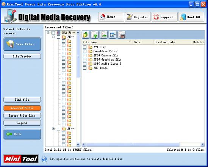The width and height of the screenshot is (208, 167).
Task: Click the RAW Files root tree icon
Action: point(59,33)
